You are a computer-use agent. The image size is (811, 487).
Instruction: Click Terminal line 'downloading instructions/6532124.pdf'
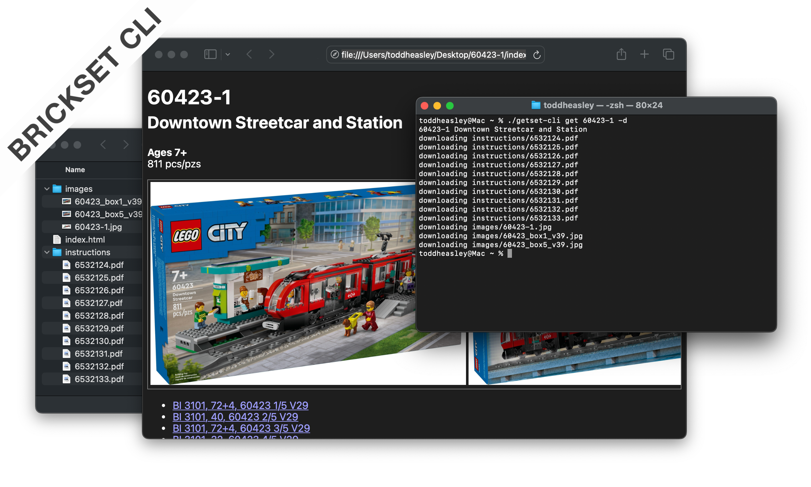[x=498, y=138]
